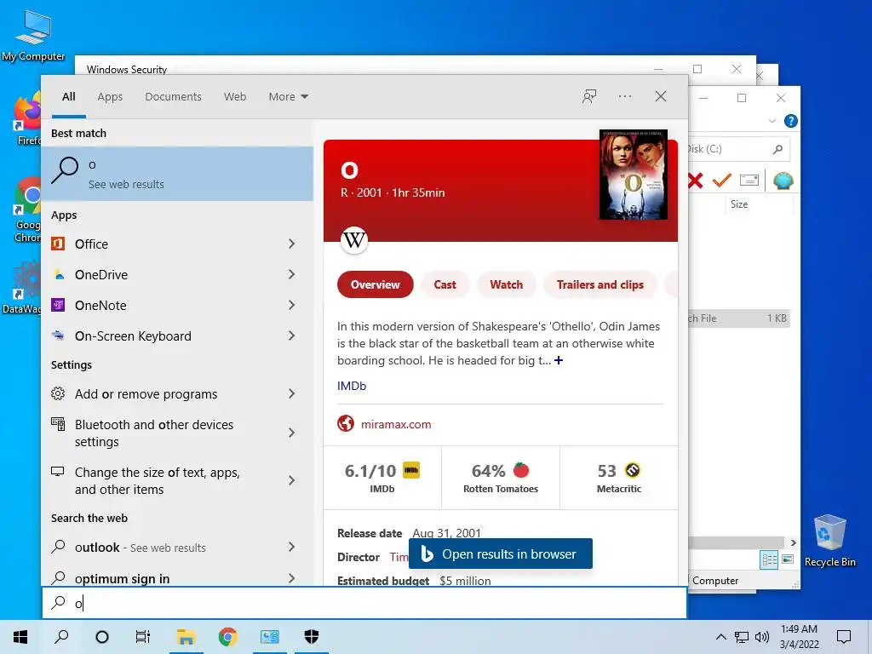
Task: Select the Overview tab of movie card
Action: 376,284
